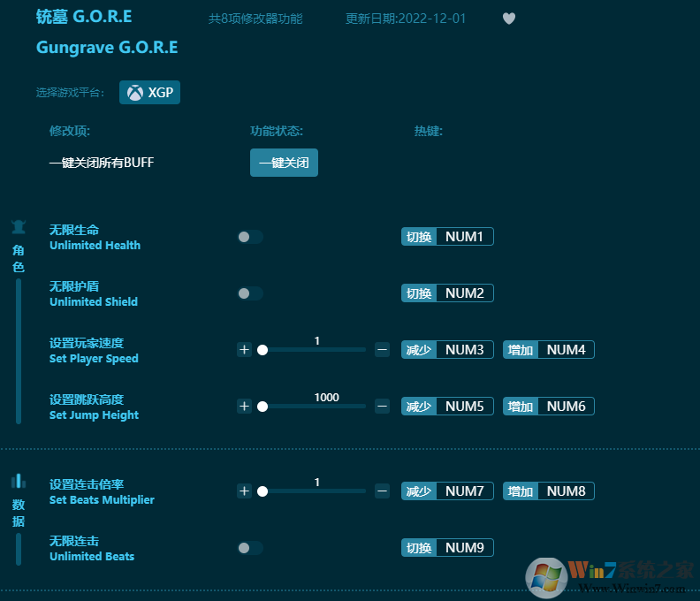Click the NUM6 increase jump height hotkey

tap(549, 407)
